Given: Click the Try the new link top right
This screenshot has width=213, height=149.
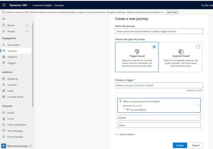Looking at the screenshot, I should [x=207, y=5].
